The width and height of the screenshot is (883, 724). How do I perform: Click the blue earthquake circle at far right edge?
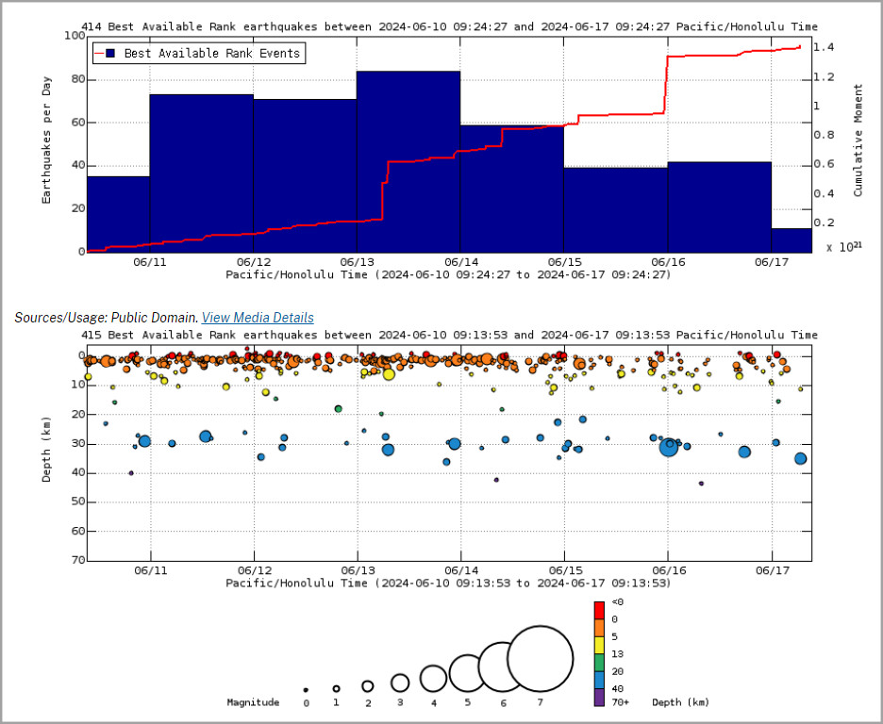point(801,458)
